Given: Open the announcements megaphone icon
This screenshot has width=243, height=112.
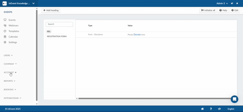Looking at the screenshot, I should [232, 3].
